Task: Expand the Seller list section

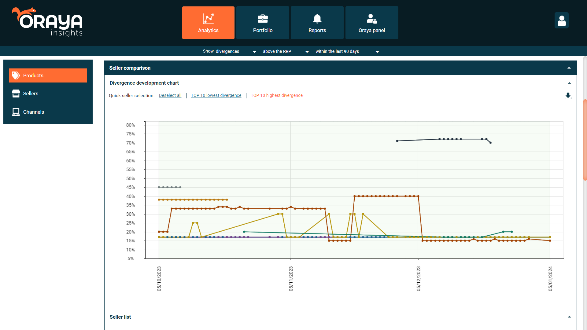Action: [569, 317]
